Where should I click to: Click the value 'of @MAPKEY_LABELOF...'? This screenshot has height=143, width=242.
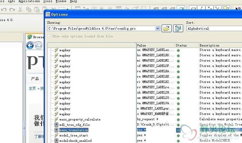[155, 66]
